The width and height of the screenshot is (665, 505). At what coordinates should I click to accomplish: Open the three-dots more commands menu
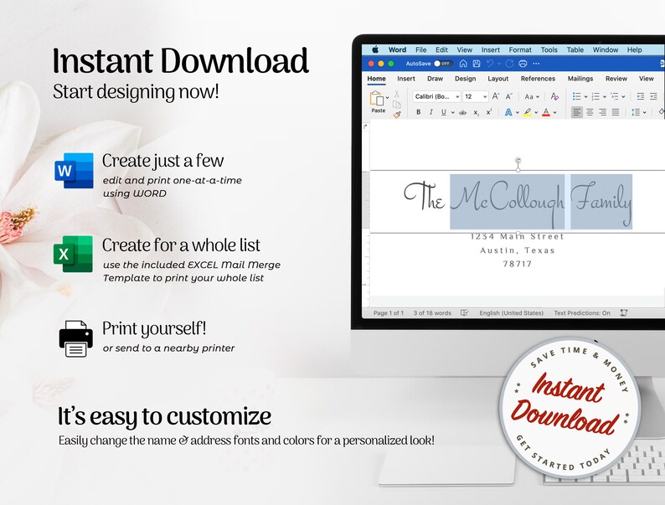(x=536, y=64)
